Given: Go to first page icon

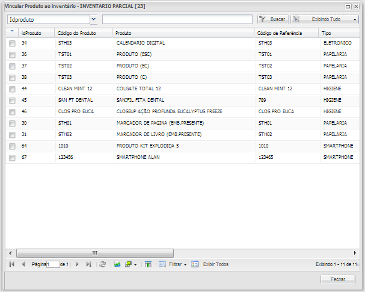Looking at the screenshot, I should [11, 264].
